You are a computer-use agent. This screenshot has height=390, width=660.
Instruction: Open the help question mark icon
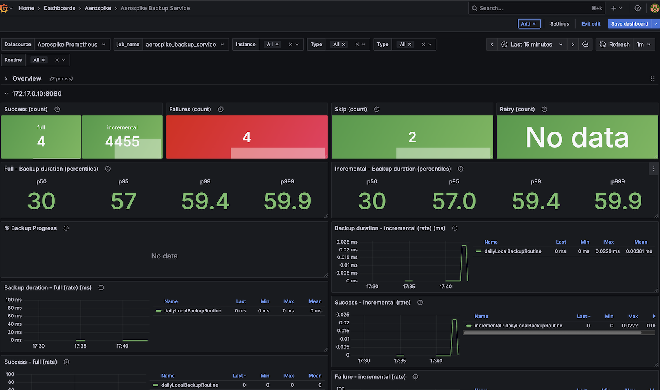click(x=637, y=8)
